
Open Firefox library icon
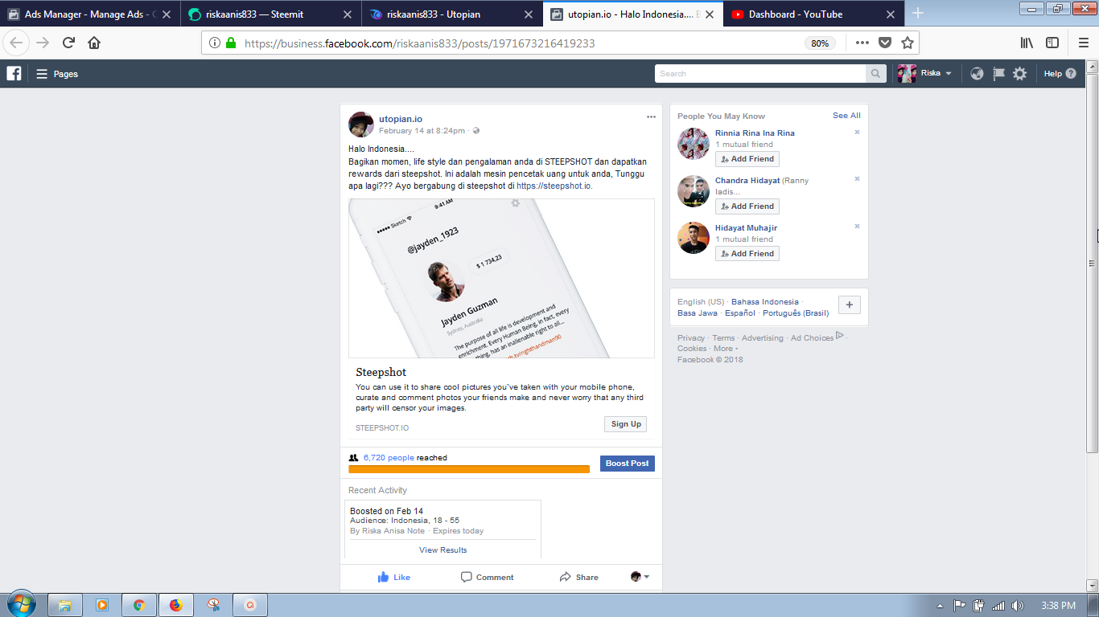tap(1027, 43)
